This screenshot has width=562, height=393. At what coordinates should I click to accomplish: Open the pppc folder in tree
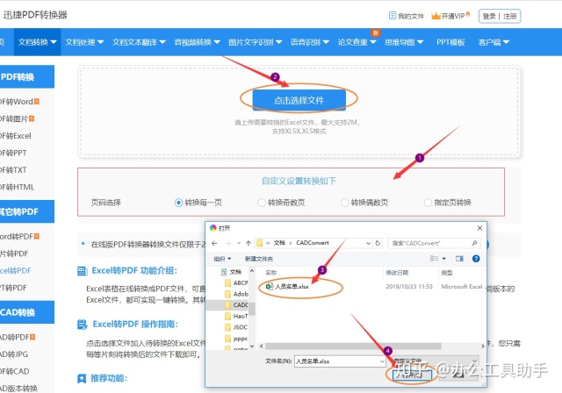[x=236, y=339]
